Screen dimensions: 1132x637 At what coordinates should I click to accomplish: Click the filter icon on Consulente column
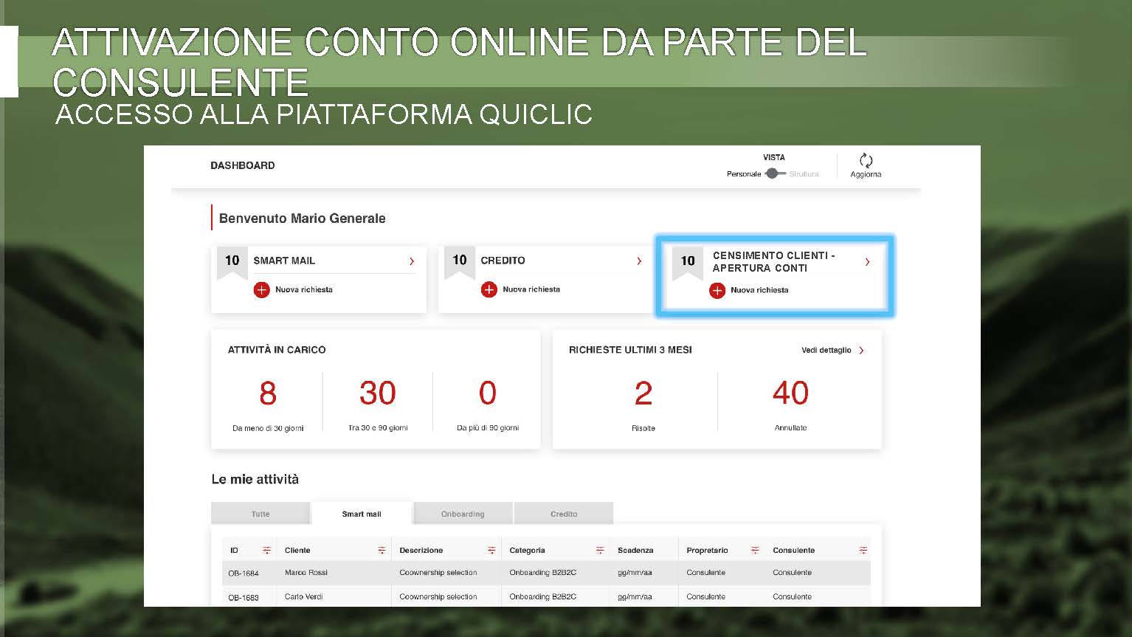coord(863,551)
